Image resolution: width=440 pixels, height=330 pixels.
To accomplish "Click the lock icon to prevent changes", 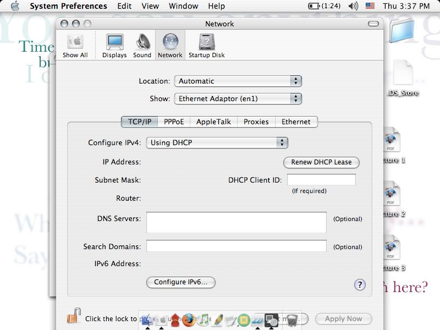I will (x=74, y=315).
